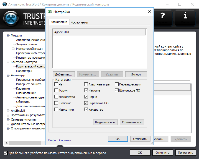This screenshot has width=199, height=159.
Task: Expand Протоколы и результаты node
Action: [x=8, y=115]
